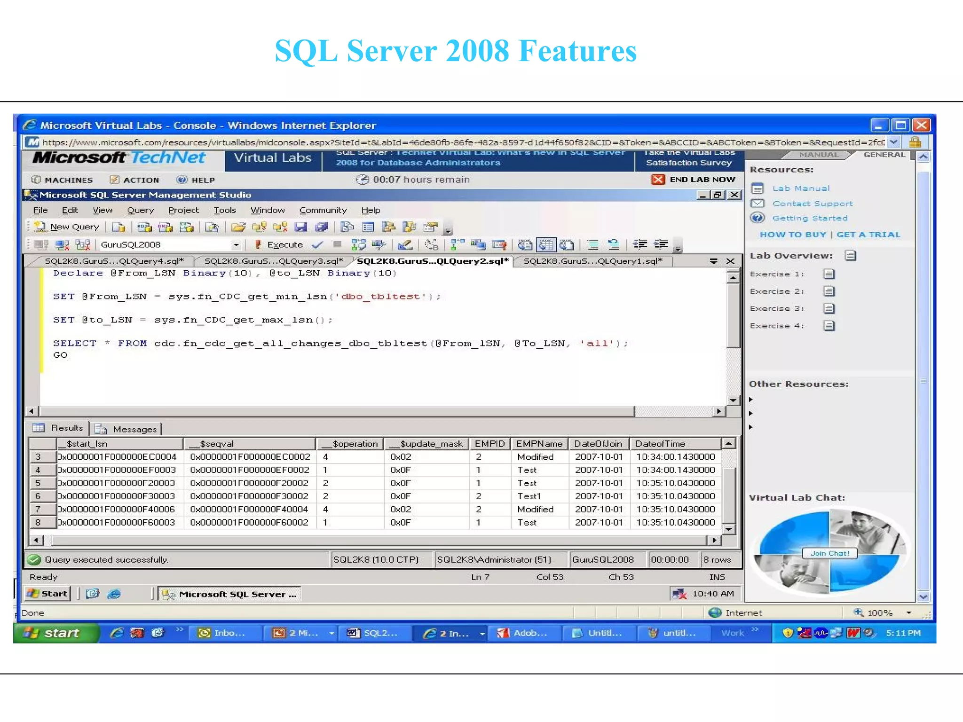Switch to the Messages results tab
Viewport: 963px width, 722px height.
coord(127,429)
